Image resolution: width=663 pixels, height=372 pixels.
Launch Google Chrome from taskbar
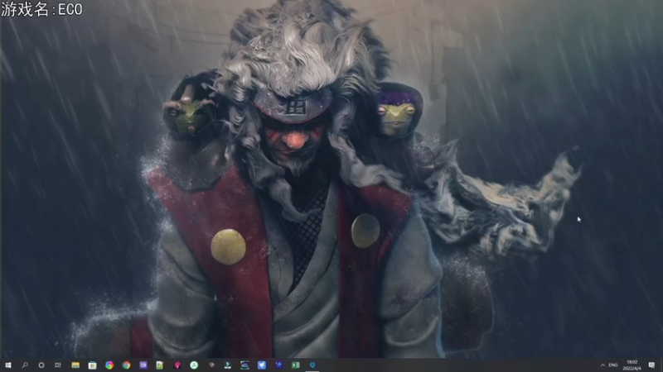[126, 365]
